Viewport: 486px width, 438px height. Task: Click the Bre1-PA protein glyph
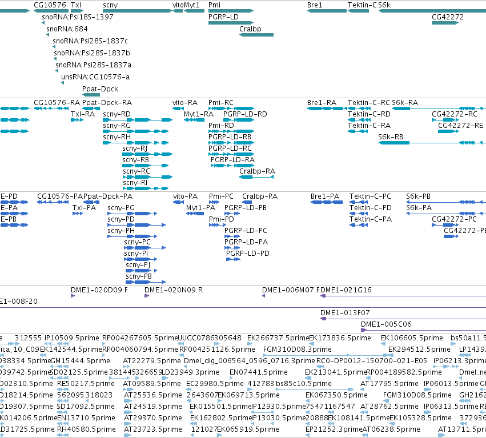coord(327,202)
